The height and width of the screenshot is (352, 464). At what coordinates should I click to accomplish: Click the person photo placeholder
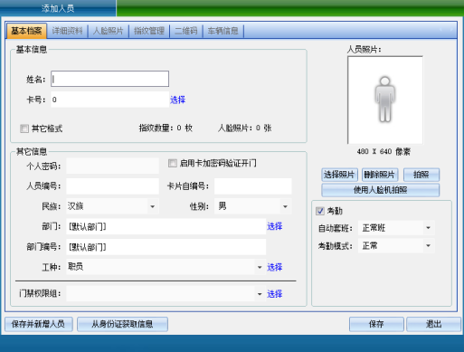(385, 100)
